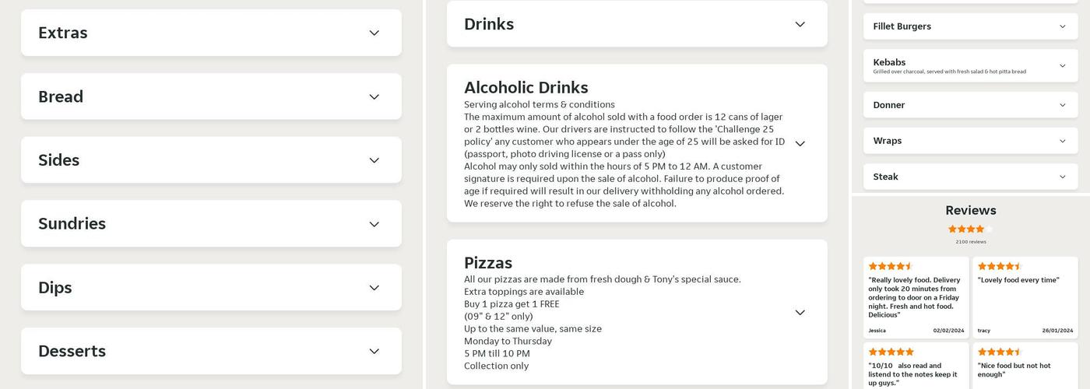Viewport: 1090px width, 389px height.
Task: Click the "10/10" review card
Action: coord(916,367)
